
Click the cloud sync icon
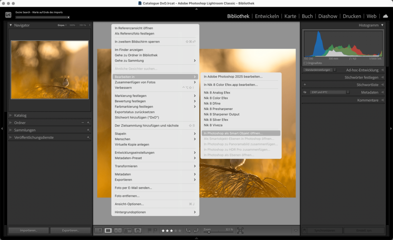click(385, 16)
